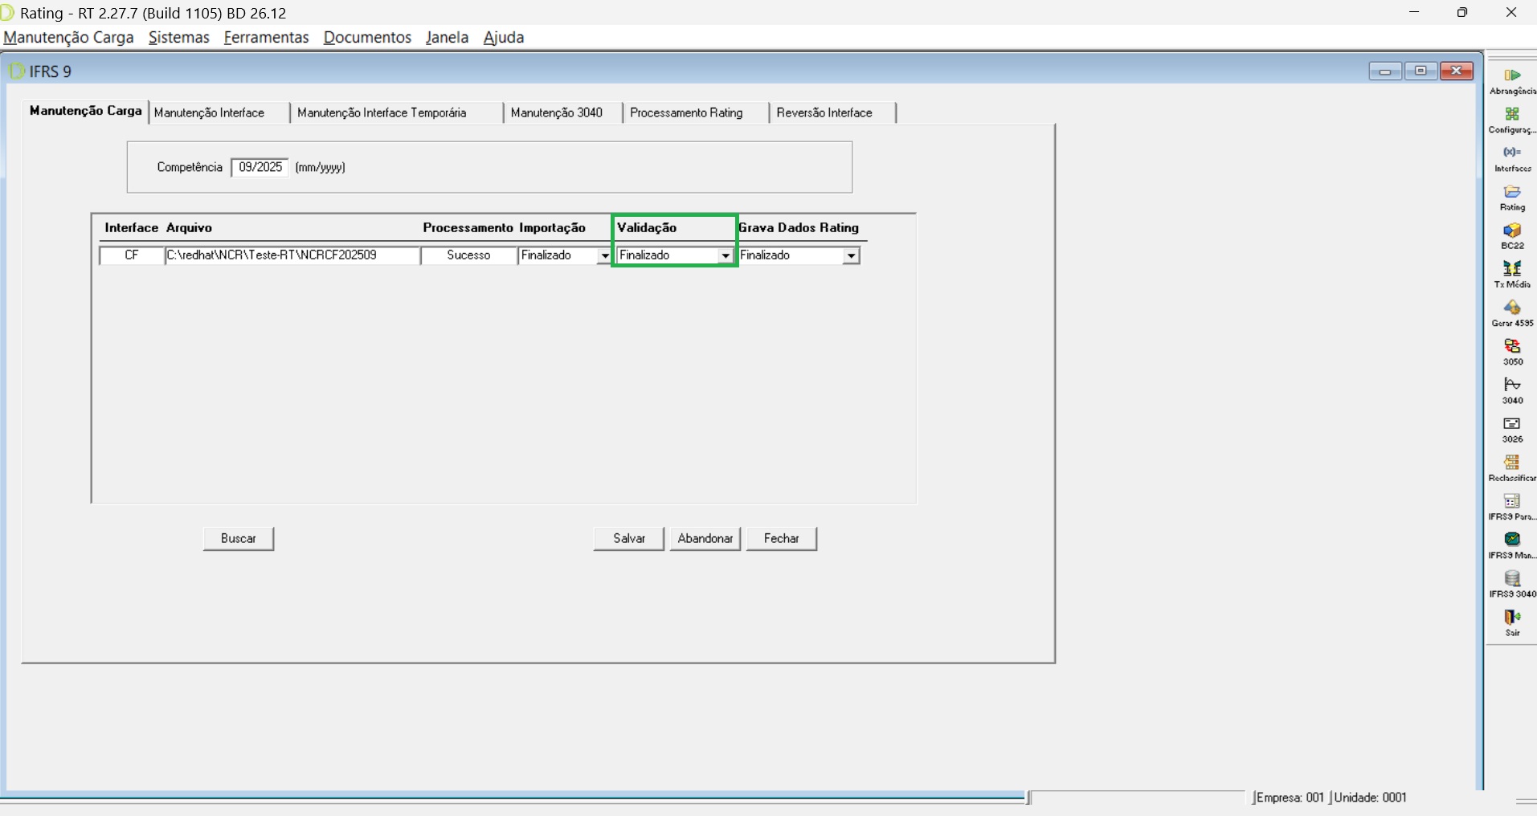Screen dimensions: 1537x816
Task: Click the Competência date input field
Action: (x=260, y=167)
